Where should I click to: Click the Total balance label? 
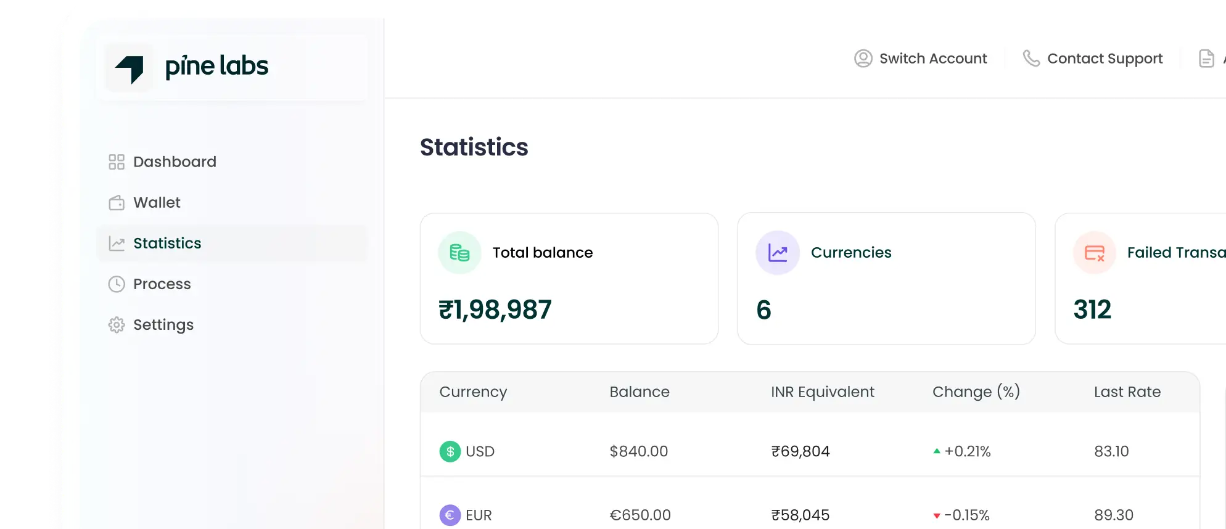(543, 253)
